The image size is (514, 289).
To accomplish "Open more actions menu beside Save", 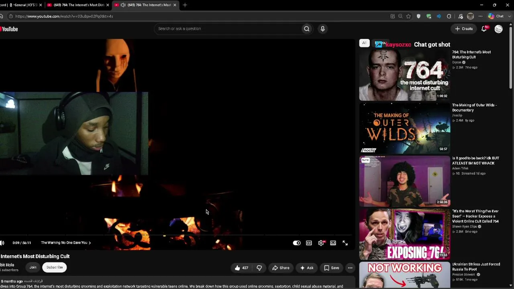I will coord(350,268).
